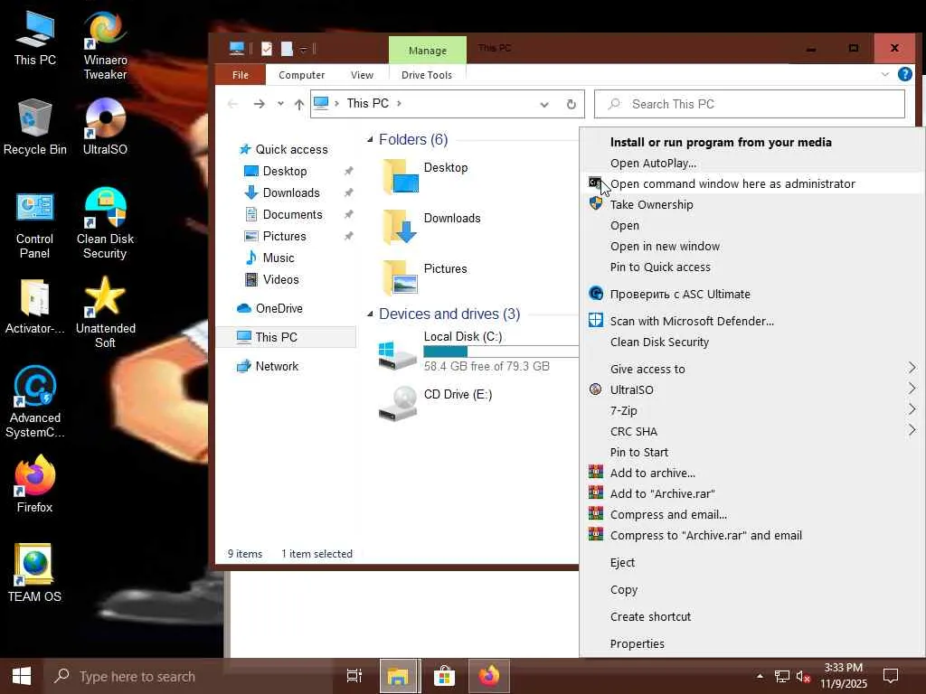Select TEAM OS desktop shortcut
Image resolution: width=926 pixels, height=694 pixels.
35,573
